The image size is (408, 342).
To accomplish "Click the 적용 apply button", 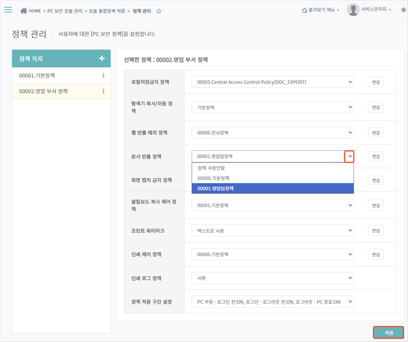I will pos(388,333).
